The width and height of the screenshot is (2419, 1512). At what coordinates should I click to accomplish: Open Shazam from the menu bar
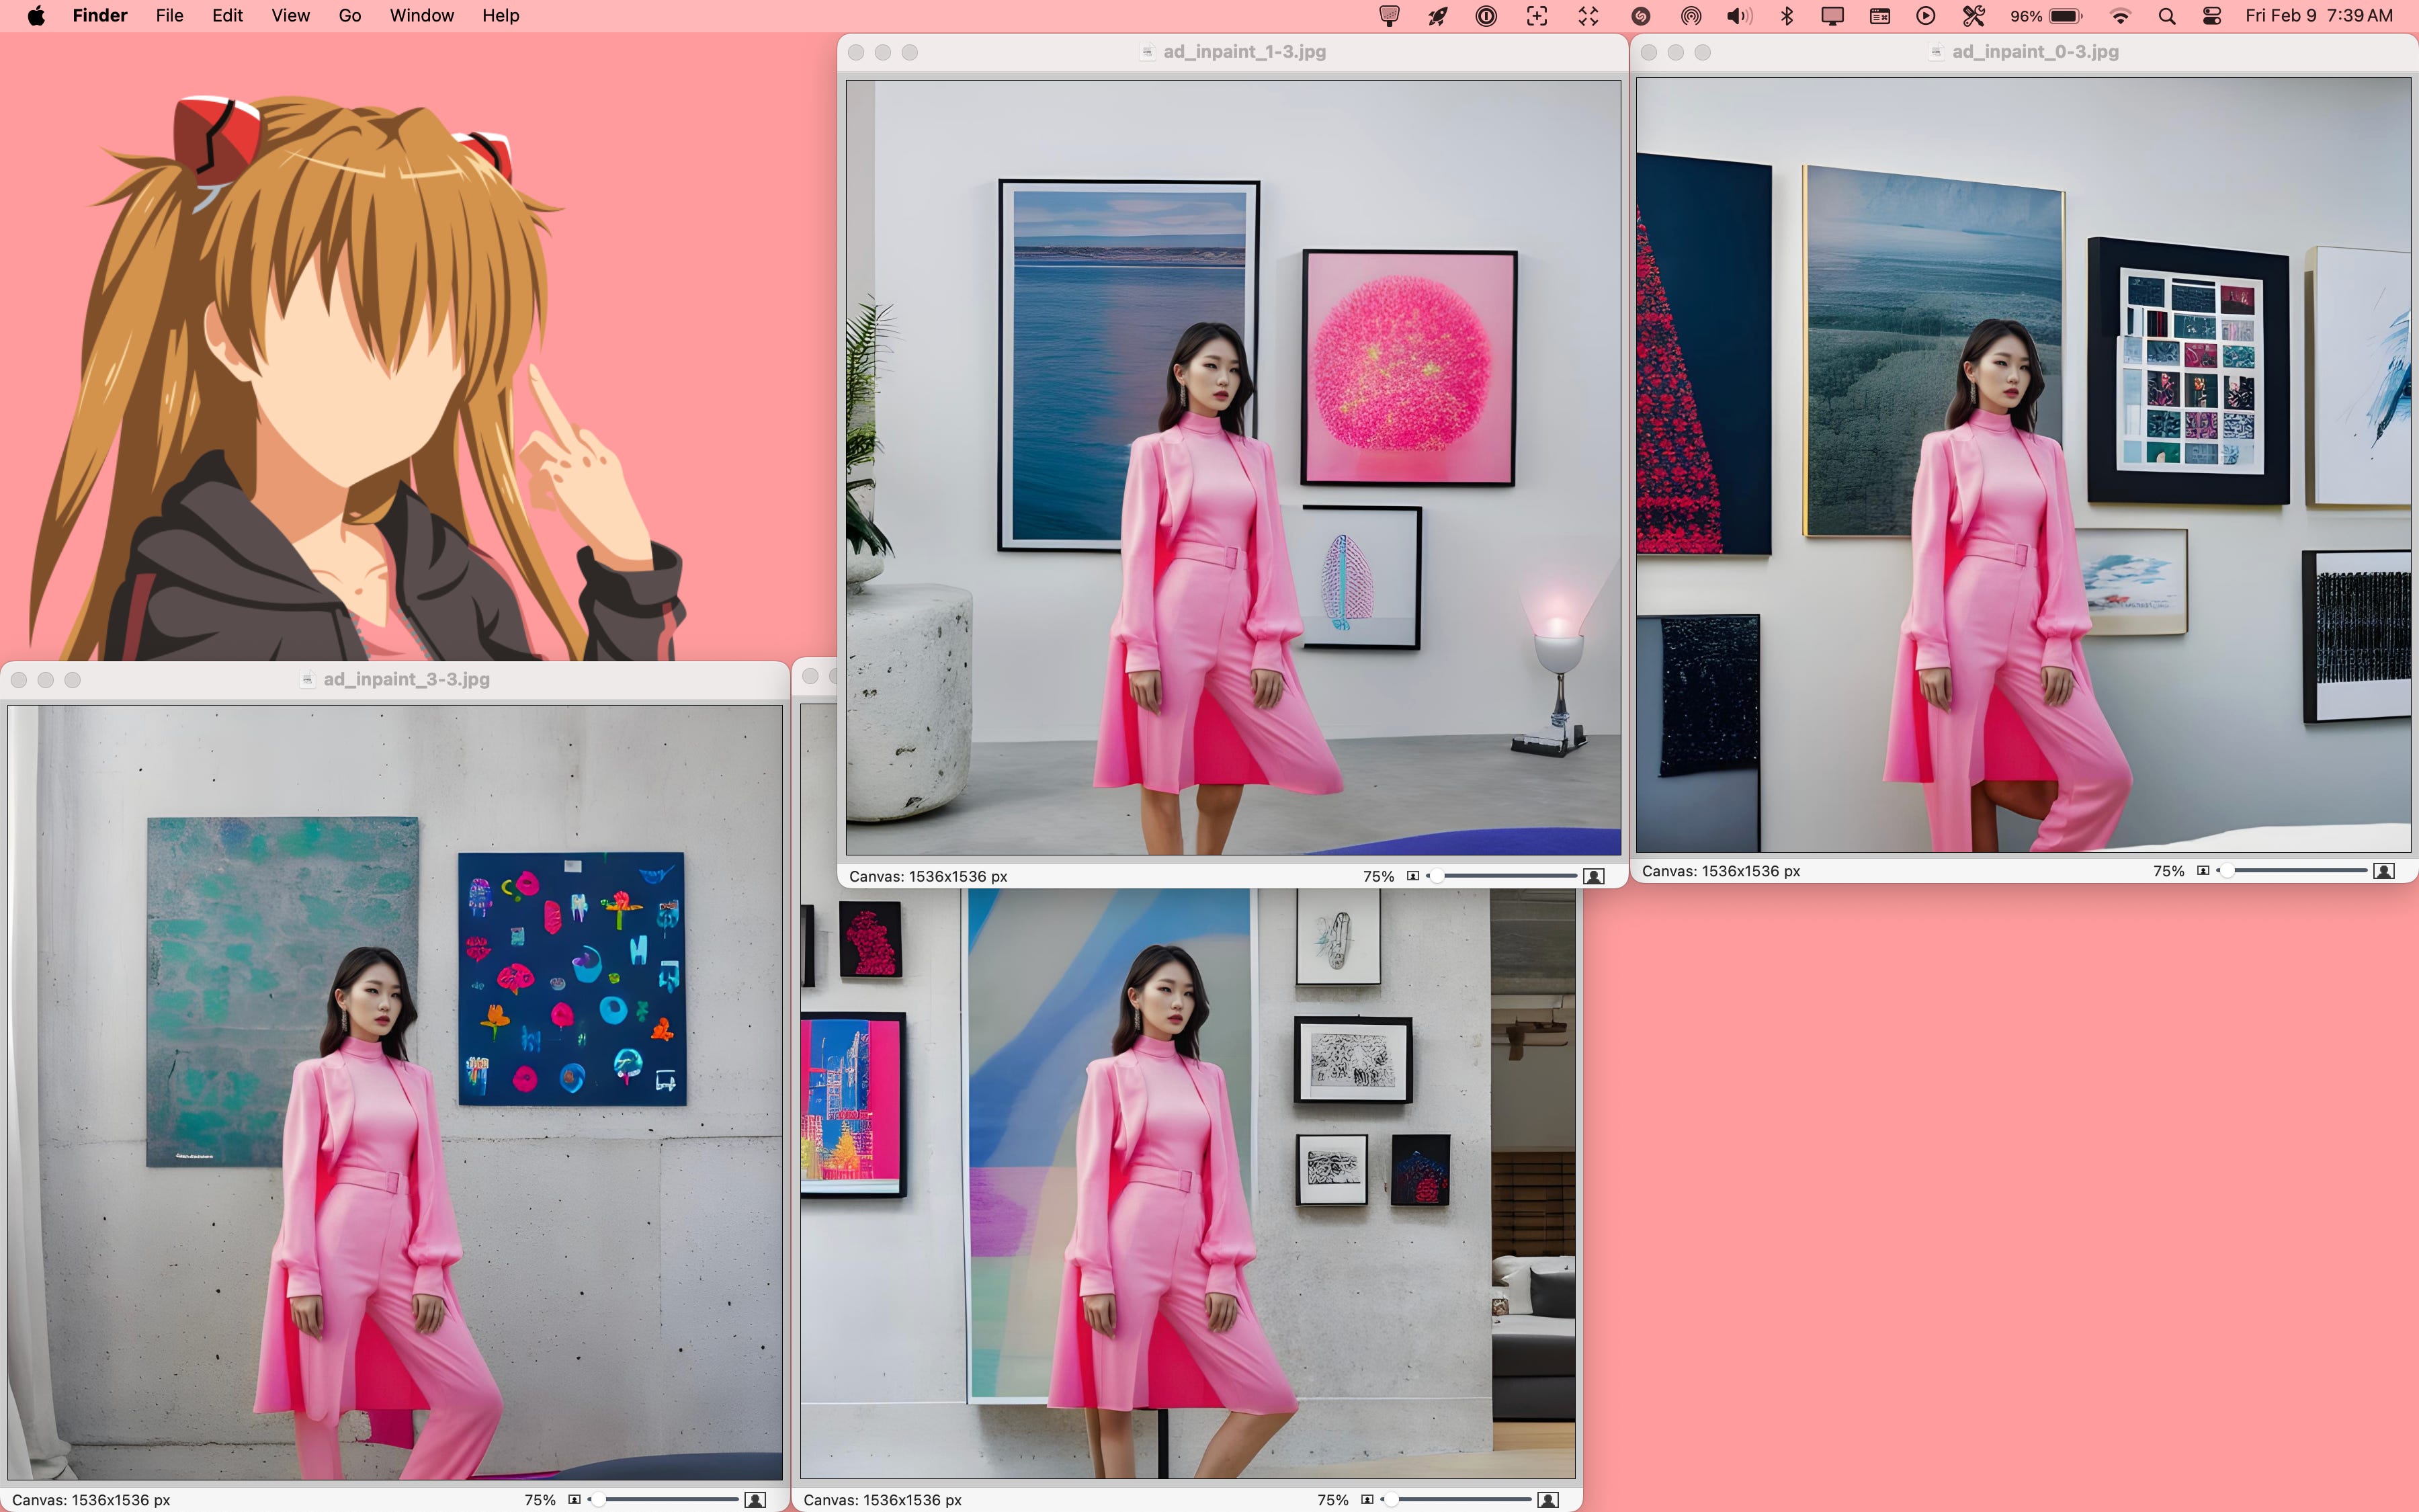[1640, 15]
